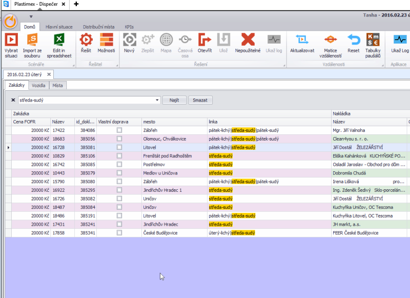Open the quick access customize arrow

[31, 16]
